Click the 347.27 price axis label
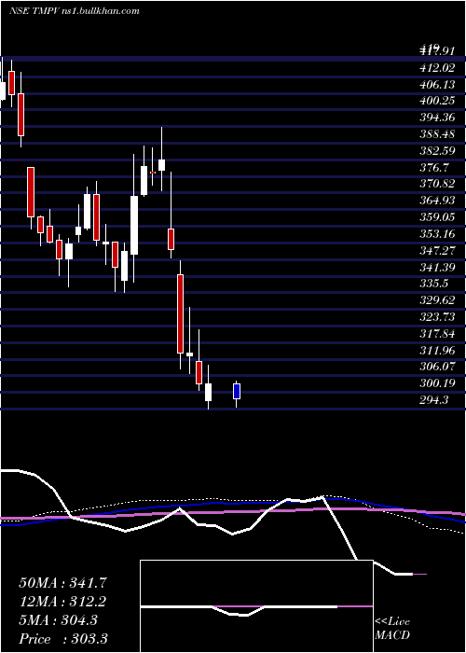The height and width of the screenshot is (653, 466). click(437, 250)
